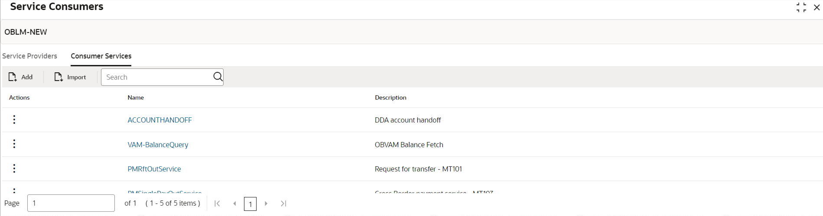Go to the first page
Screen dimensions: 823x216
click(x=217, y=203)
